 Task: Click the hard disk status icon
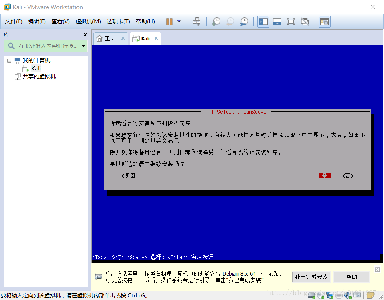[312, 296]
